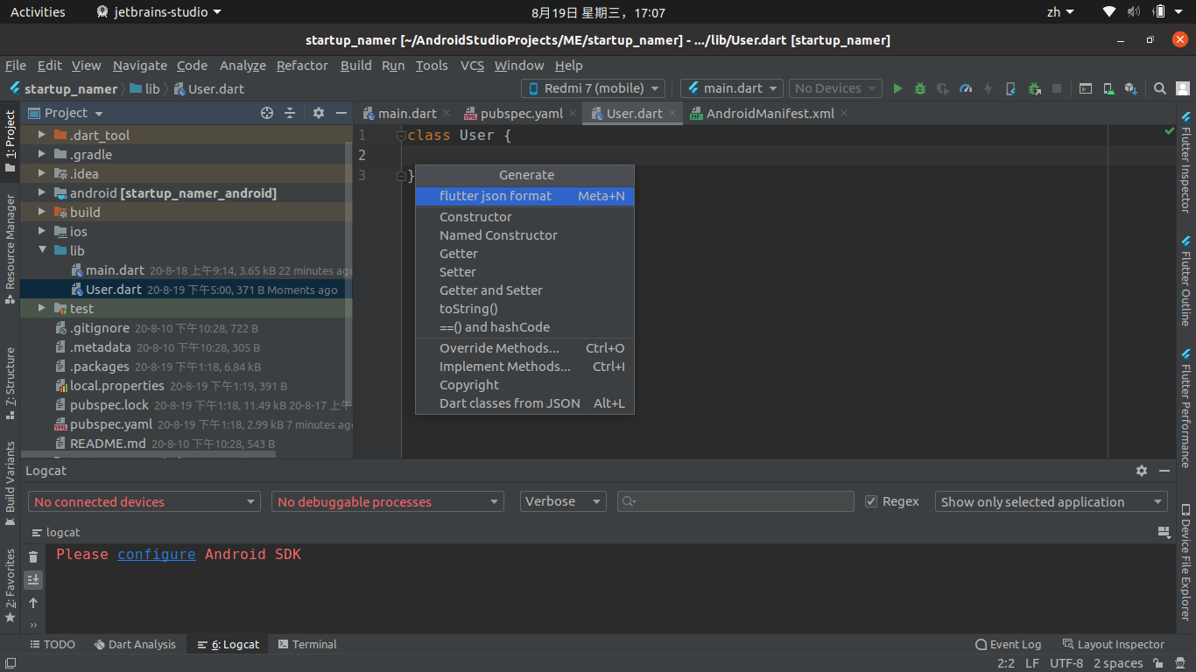Click the user avatar icon in the toolbar
This screenshot has height=672, width=1196.
1183,88
